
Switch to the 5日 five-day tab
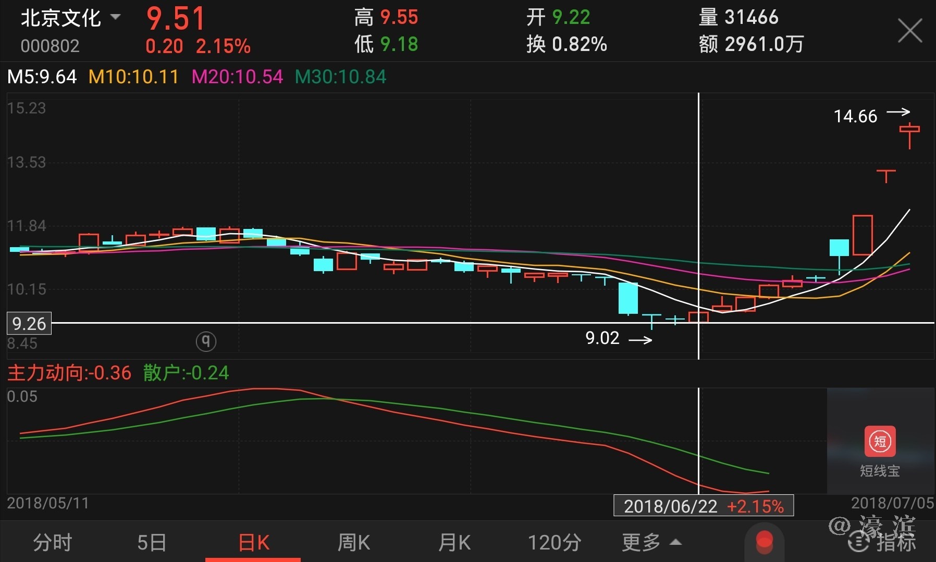tap(152, 542)
